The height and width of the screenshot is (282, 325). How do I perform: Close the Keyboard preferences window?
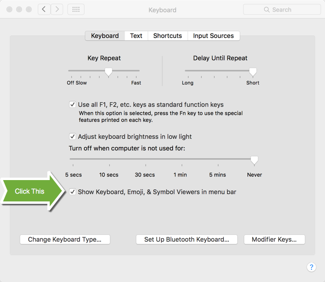(10, 10)
